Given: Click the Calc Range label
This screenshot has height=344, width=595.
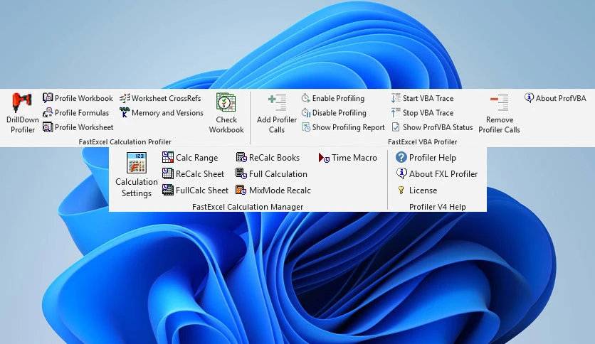Looking at the screenshot, I should (196, 158).
